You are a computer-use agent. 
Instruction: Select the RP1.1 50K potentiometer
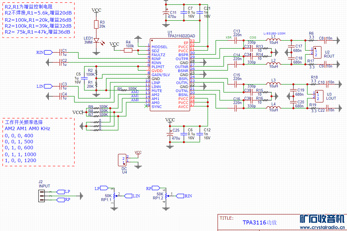[114, 196]
